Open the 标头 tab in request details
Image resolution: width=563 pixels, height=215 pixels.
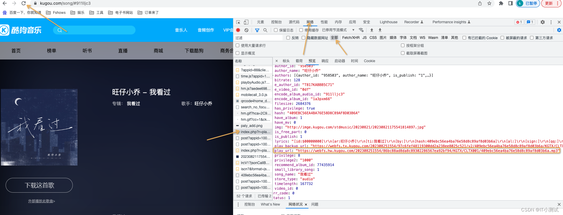(x=286, y=61)
